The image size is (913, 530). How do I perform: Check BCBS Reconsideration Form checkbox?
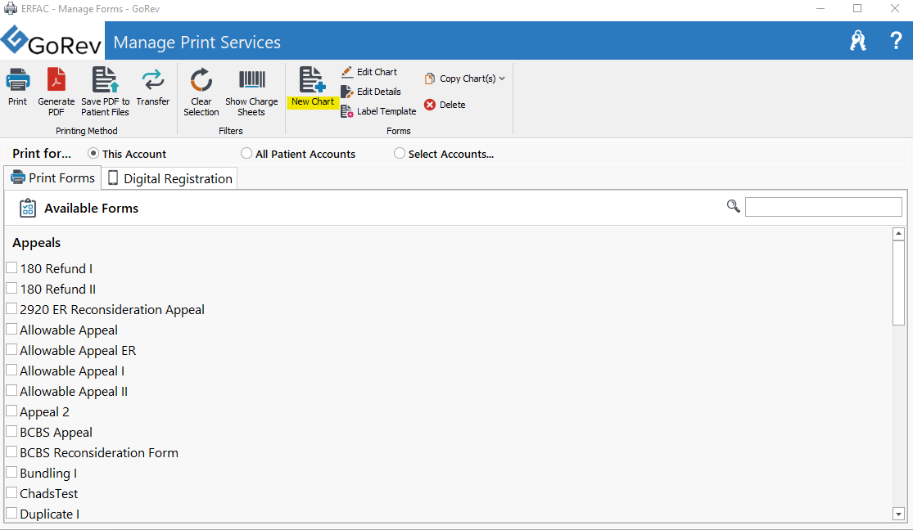[x=11, y=451]
